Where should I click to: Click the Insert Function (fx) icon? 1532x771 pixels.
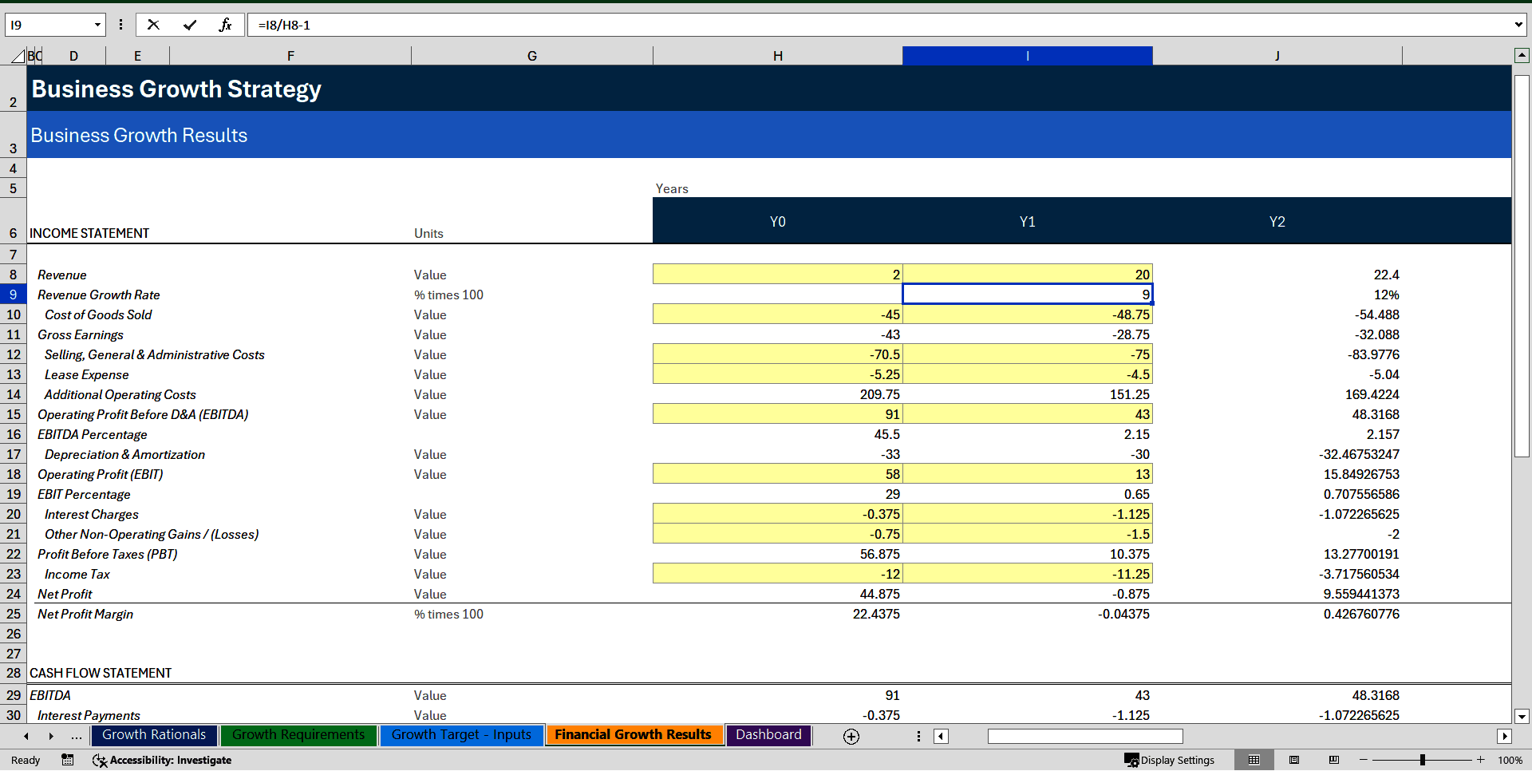[x=227, y=25]
